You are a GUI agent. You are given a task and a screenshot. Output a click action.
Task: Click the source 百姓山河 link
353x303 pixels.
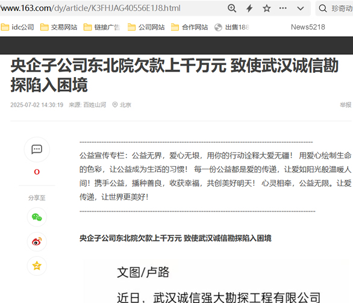[x=95, y=105]
